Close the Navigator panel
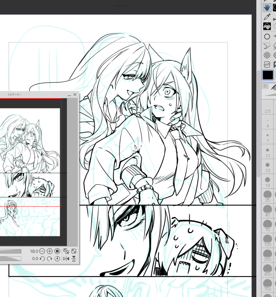 (x=75, y=95)
